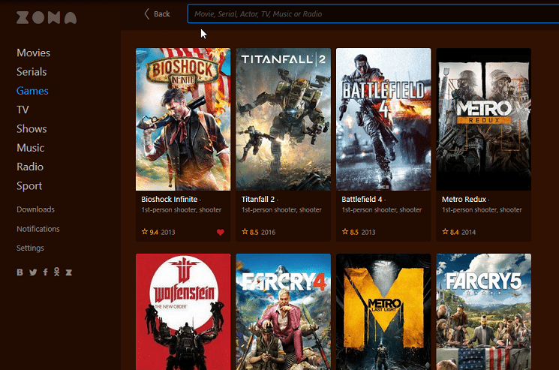The height and width of the screenshot is (370, 559).
Task: Click the year 2016 on Titanfall 2
Action: (x=268, y=233)
